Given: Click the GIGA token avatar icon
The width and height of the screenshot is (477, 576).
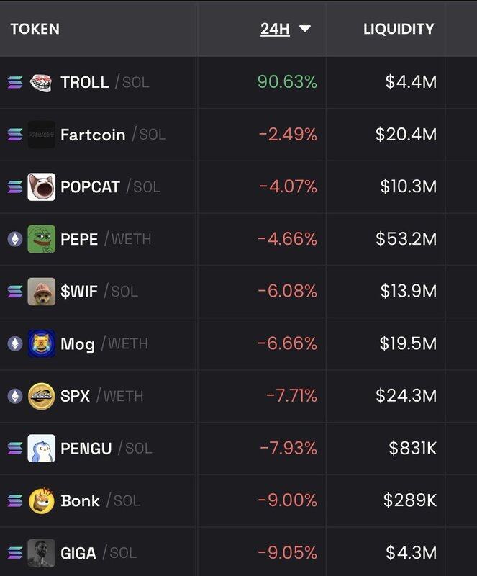Looking at the screenshot, I should click(x=41, y=553).
